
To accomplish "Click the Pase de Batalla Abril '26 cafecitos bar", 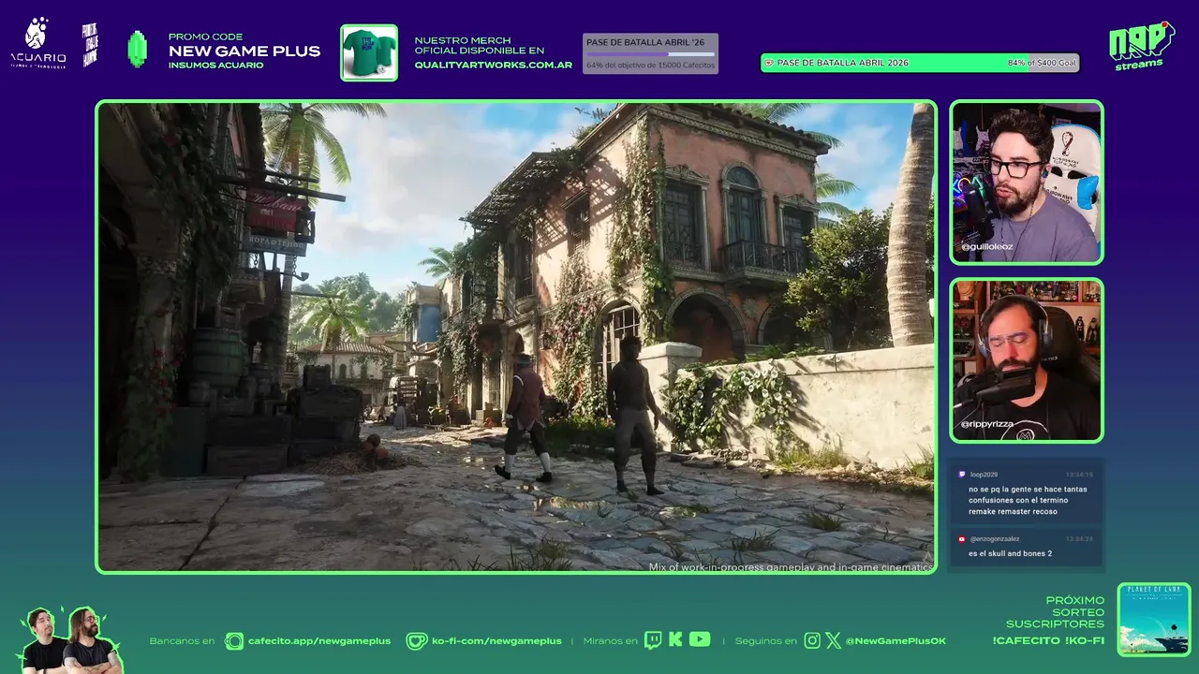I will click(x=650, y=53).
